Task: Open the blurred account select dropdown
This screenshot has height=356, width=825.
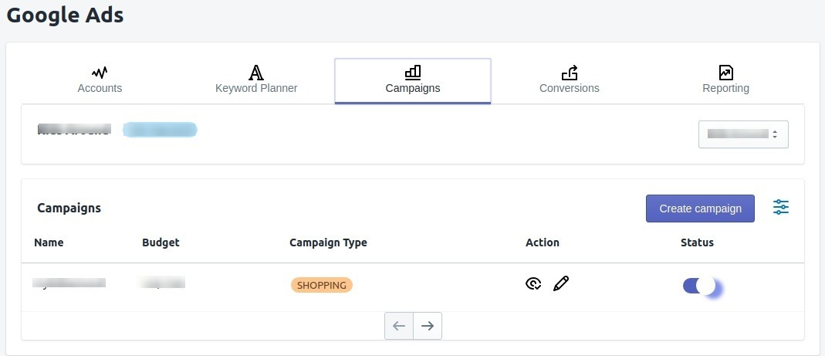Action: (x=743, y=134)
